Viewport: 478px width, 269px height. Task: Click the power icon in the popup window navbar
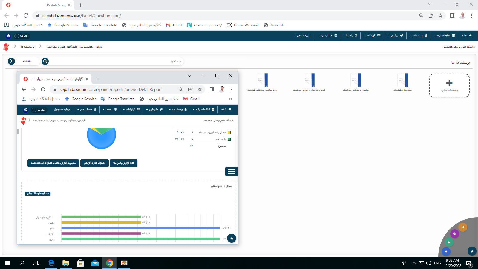click(x=26, y=110)
